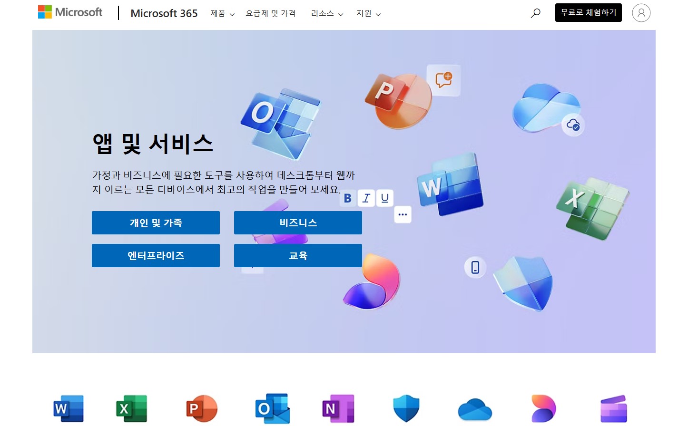Select the 개인 및 가족 button
The width and height of the screenshot is (678, 426).
point(156,223)
